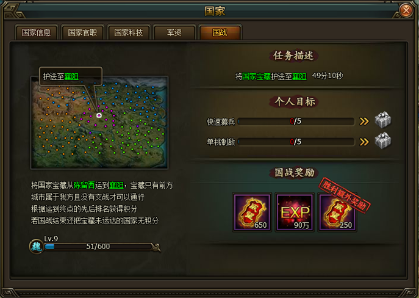Click the 陈留西 link in description
419x298 pixels.
click(84, 185)
